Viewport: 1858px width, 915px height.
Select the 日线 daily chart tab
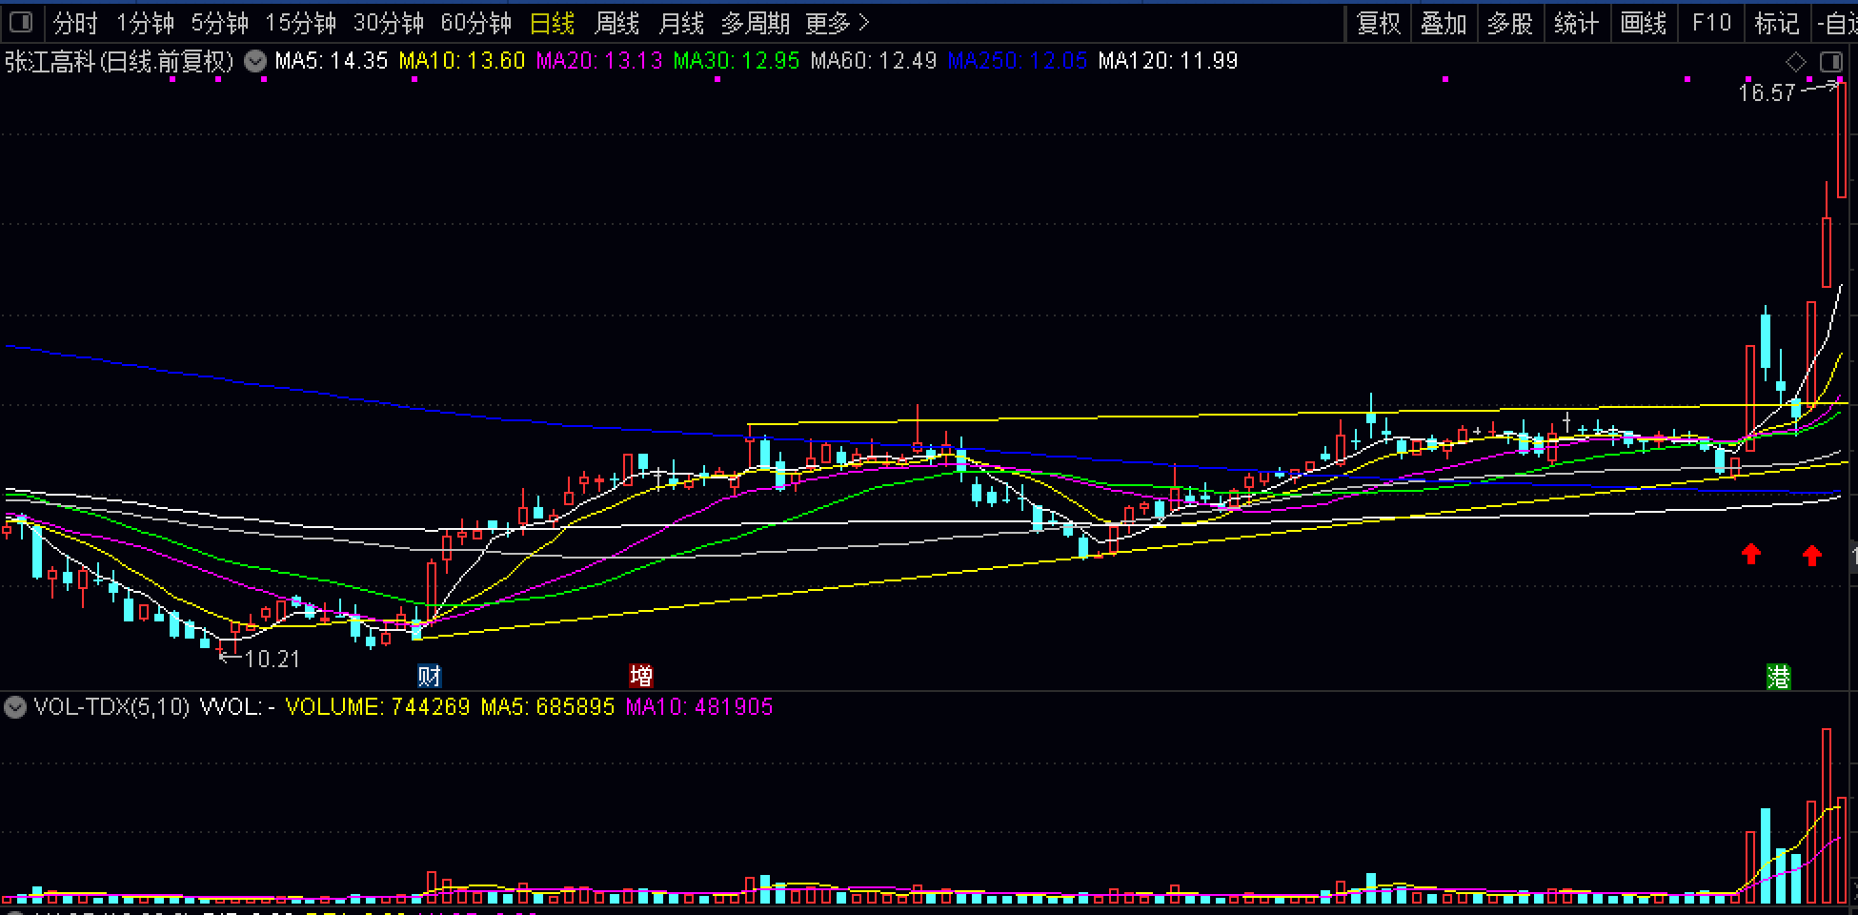[553, 23]
